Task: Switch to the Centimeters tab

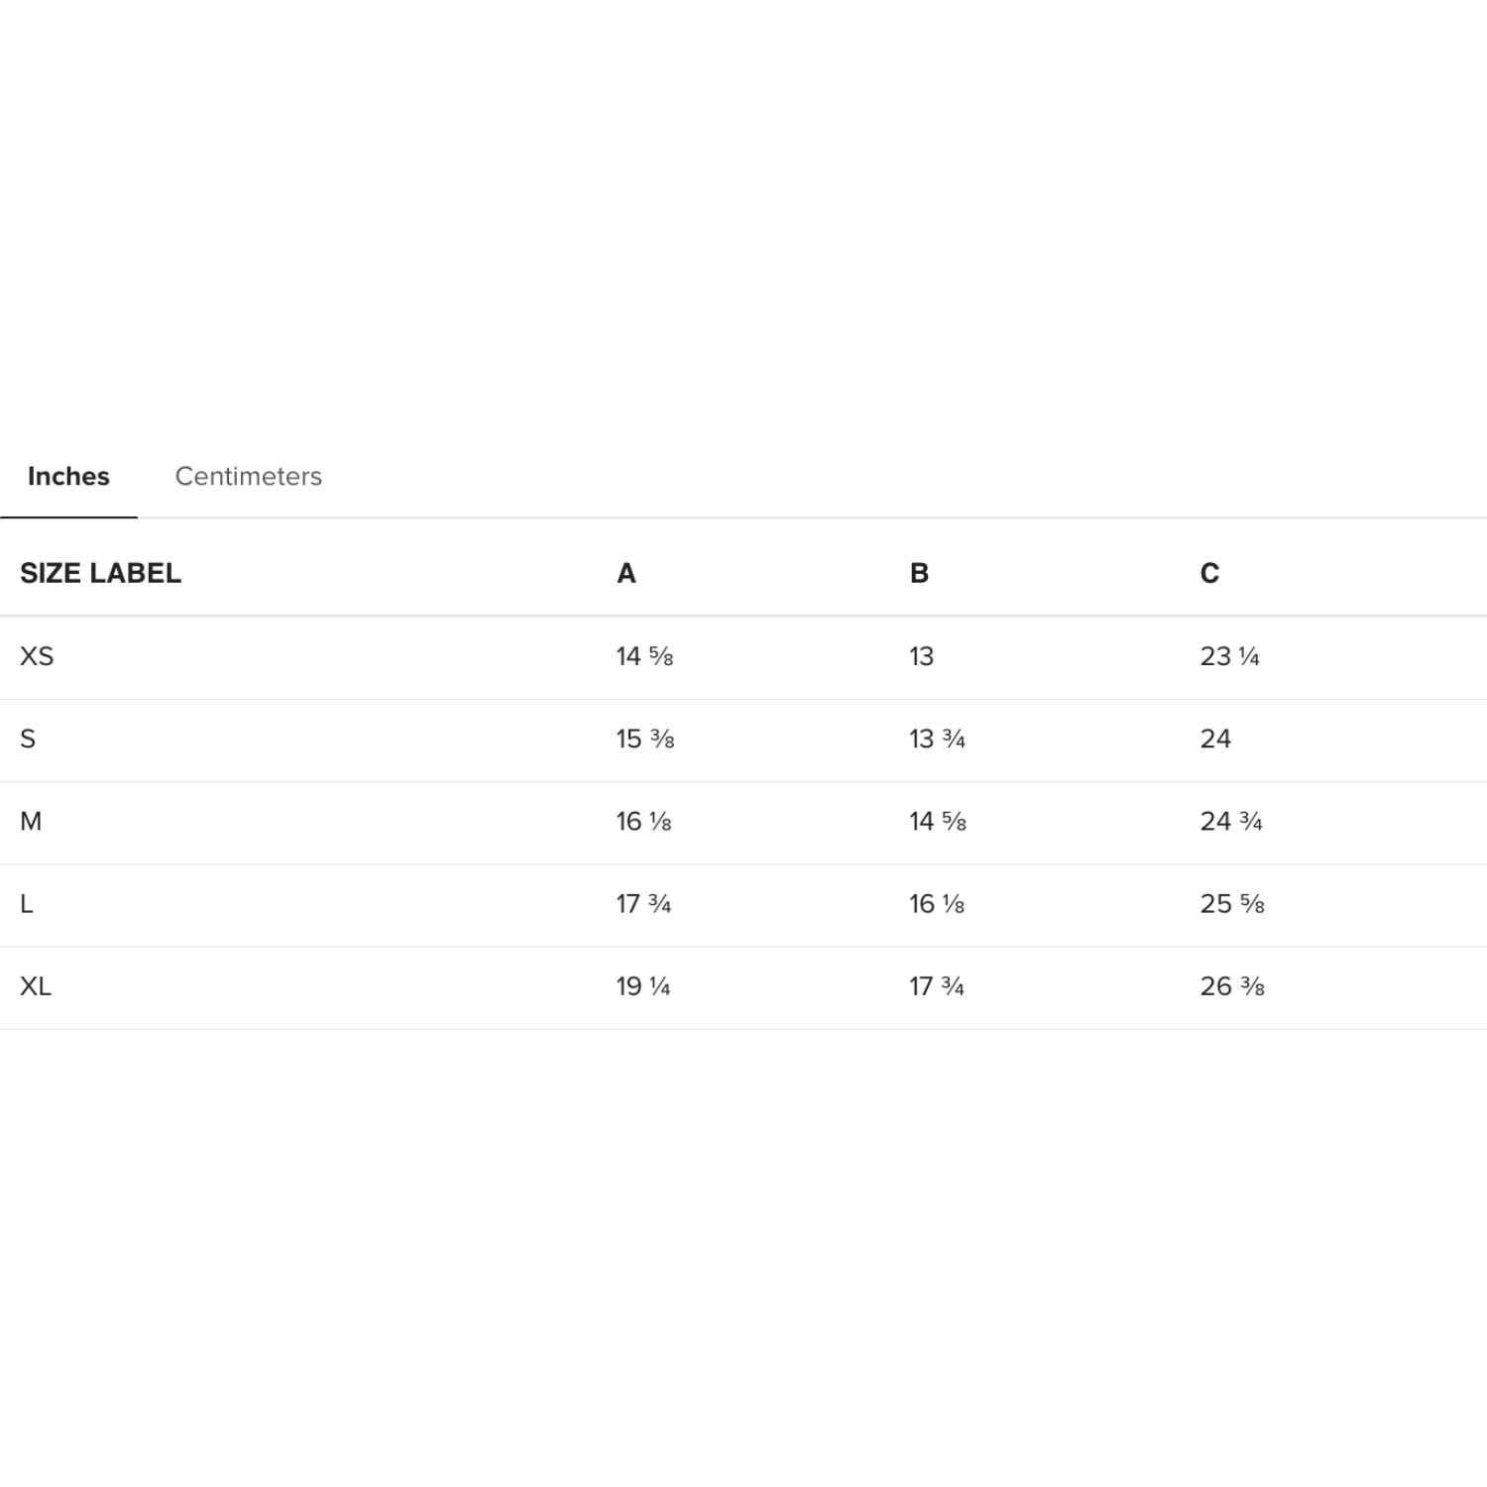Action: pos(248,477)
